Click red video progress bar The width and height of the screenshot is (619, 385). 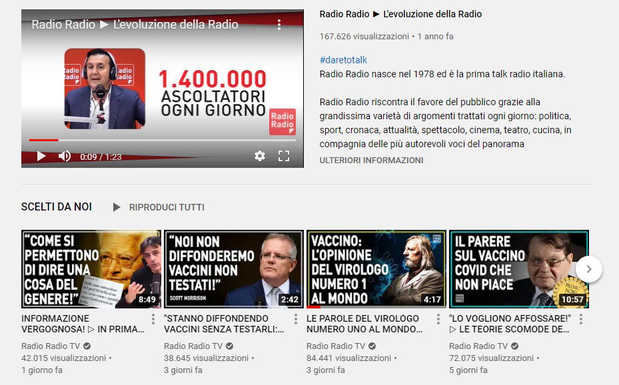(44, 140)
